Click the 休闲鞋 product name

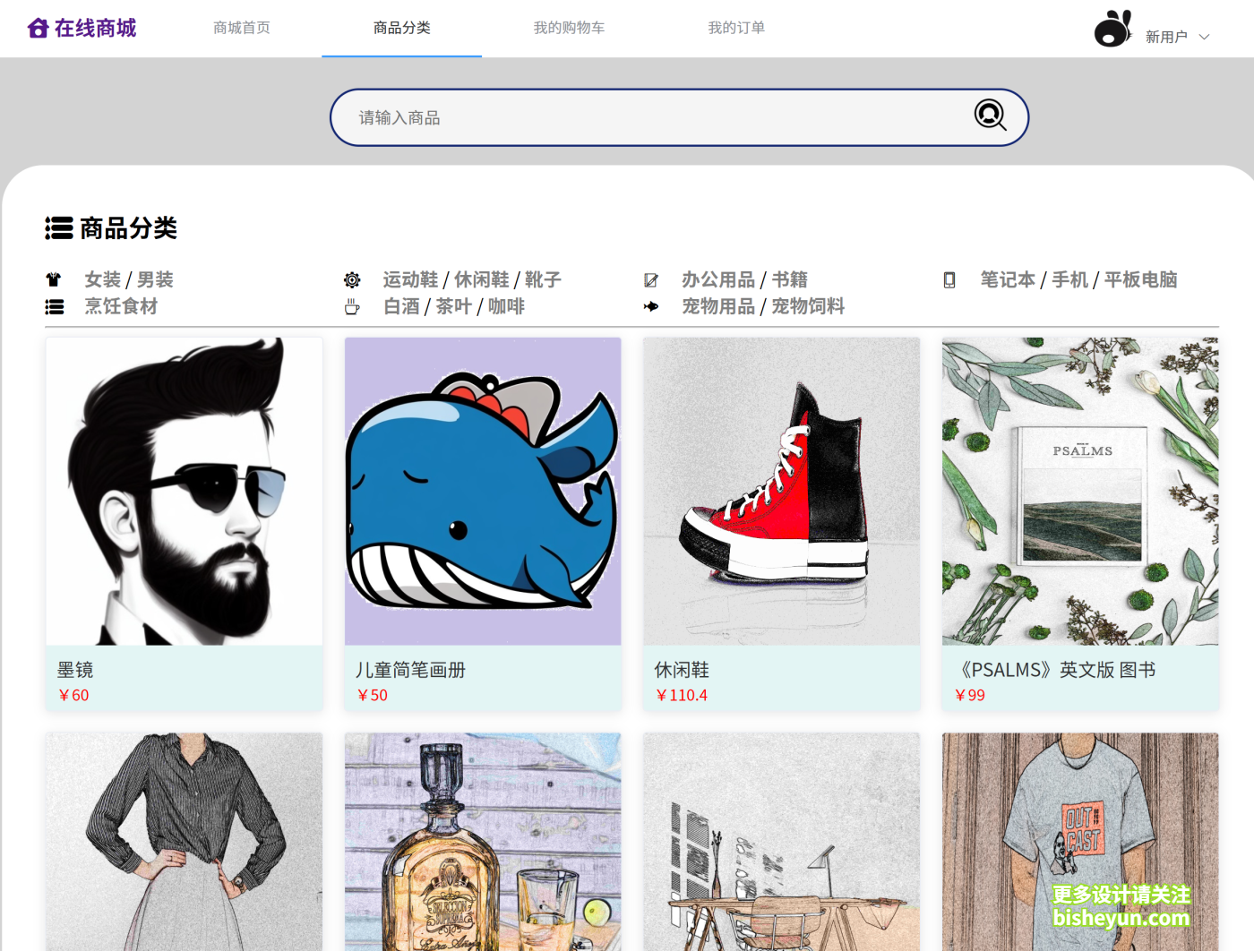(x=682, y=670)
